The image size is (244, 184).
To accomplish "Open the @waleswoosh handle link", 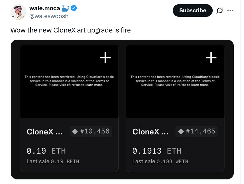I will tap(49, 16).
